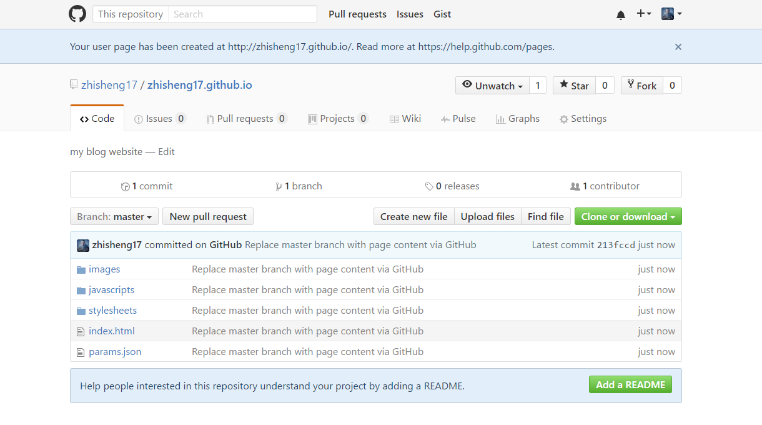Open the index.html file
762x425 pixels.
112,331
